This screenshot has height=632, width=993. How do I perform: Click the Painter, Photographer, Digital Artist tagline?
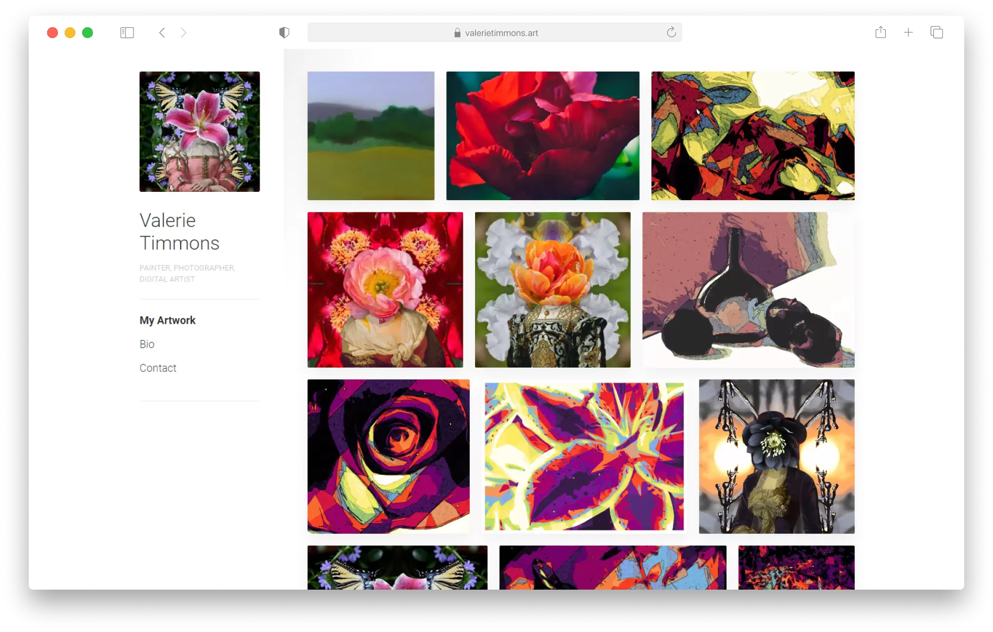(x=187, y=273)
